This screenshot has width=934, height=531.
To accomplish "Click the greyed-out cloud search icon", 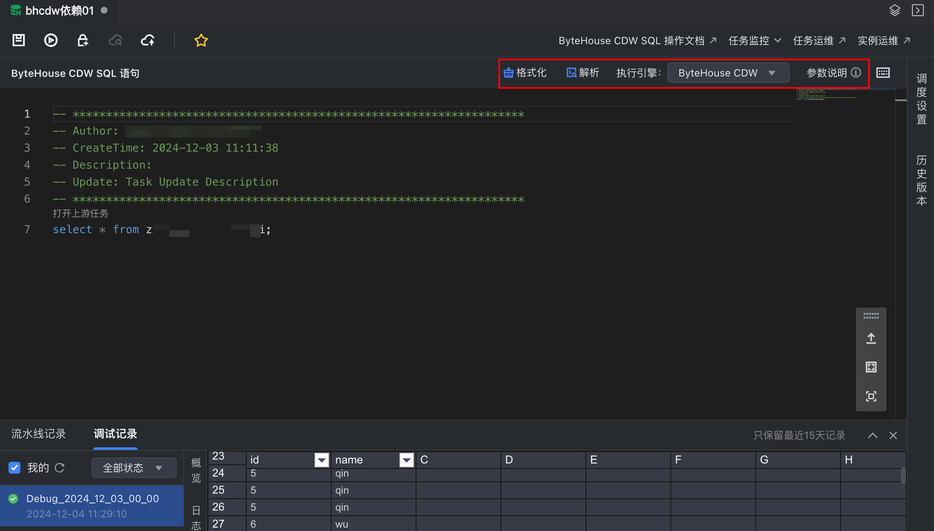I will coord(115,40).
